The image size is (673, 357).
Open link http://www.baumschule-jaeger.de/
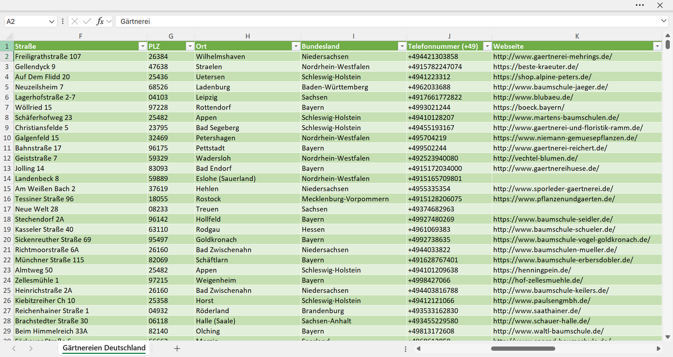[551, 87]
